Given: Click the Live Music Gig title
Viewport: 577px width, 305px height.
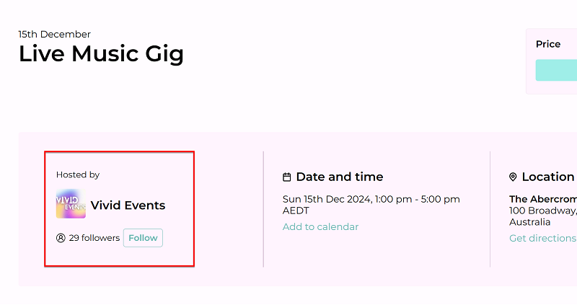Looking at the screenshot, I should 101,54.
